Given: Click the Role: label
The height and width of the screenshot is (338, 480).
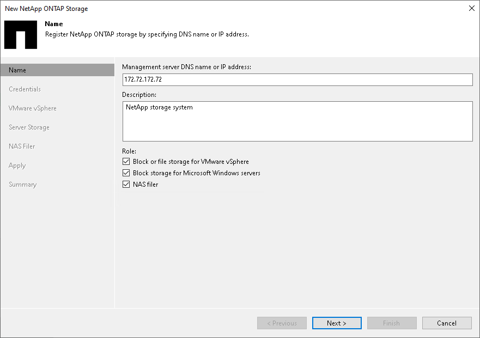Looking at the screenshot, I should [x=129, y=151].
